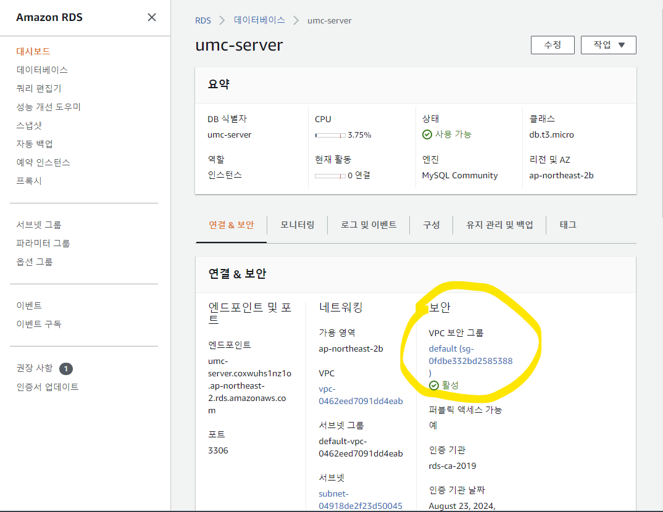Open the 작업 dropdown menu

[609, 45]
